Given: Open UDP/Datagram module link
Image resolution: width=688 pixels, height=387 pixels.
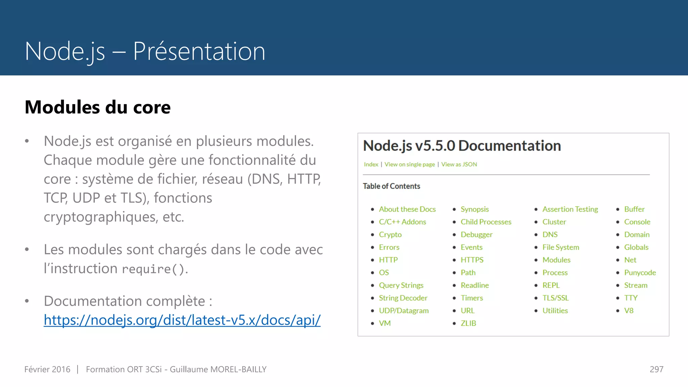Looking at the screenshot, I should tap(404, 311).
